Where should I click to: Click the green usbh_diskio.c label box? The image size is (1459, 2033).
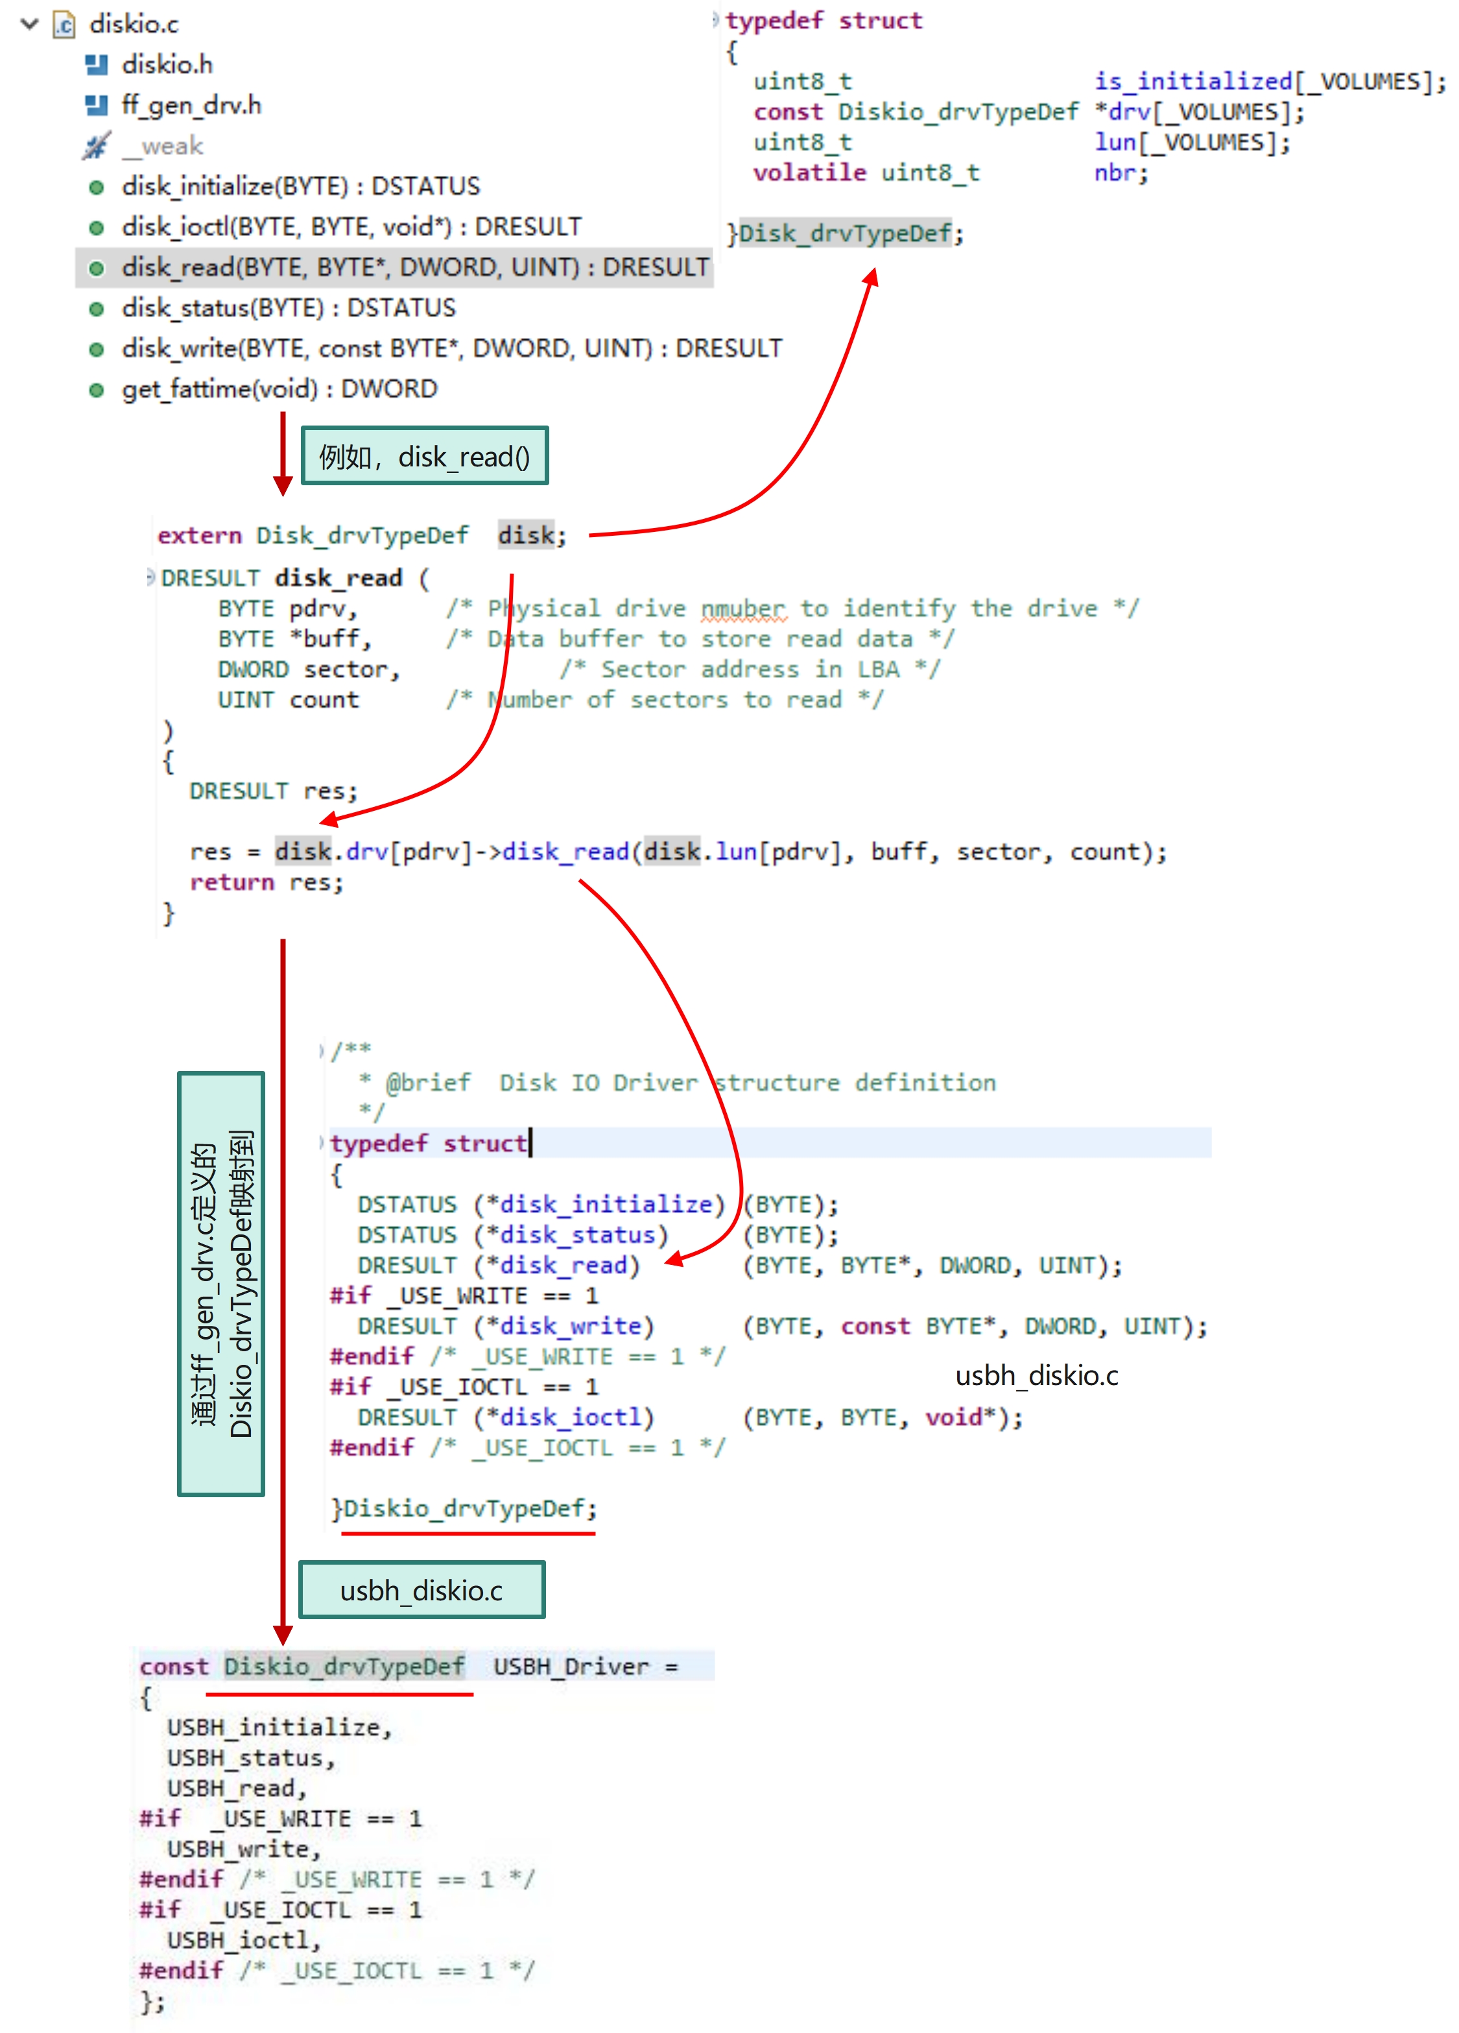[421, 1590]
